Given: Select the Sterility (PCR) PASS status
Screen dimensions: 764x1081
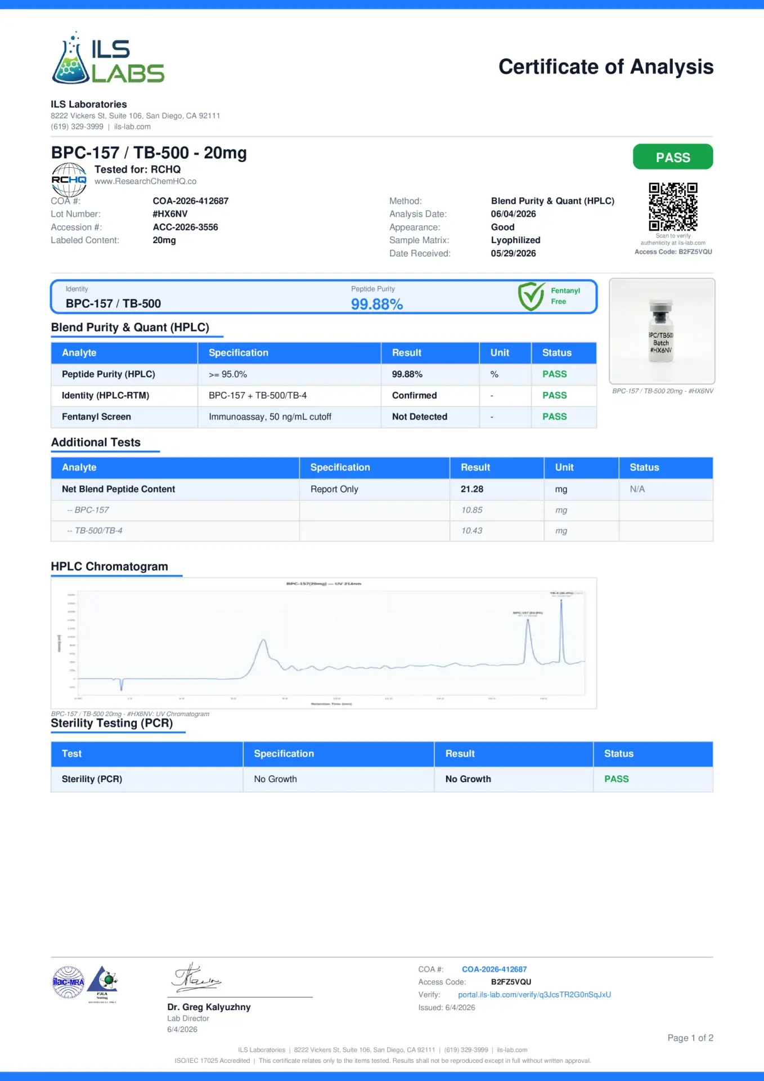Looking at the screenshot, I should (617, 779).
